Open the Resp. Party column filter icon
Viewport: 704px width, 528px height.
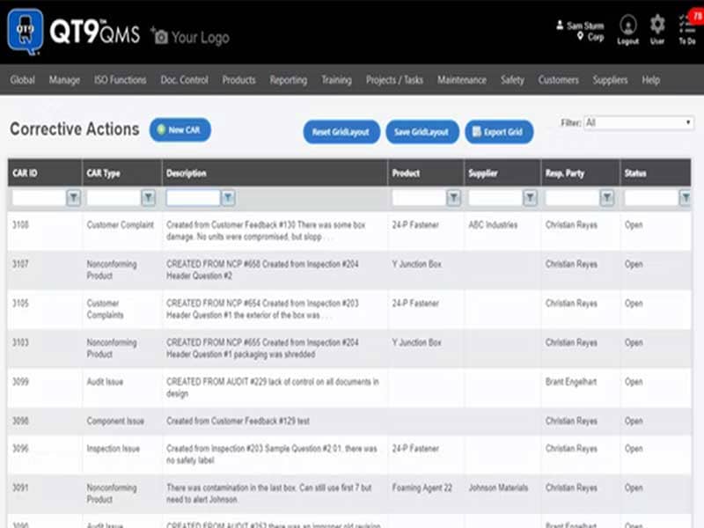point(607,197)
